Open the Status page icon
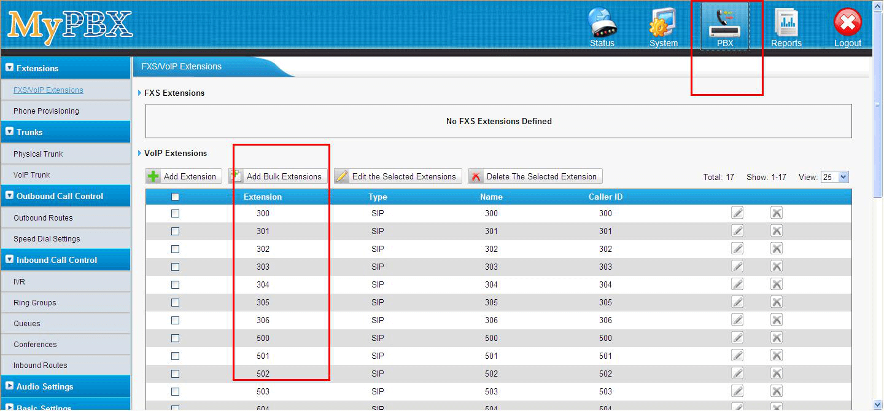Screen dimensions: 884x411 602,26
